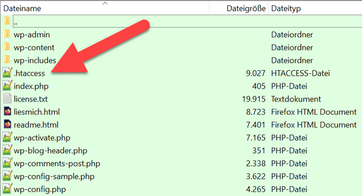Click 'Firefox HTML Document' in the liesmich.html row
Screen dimensions: 362x196
click(314, 112)
